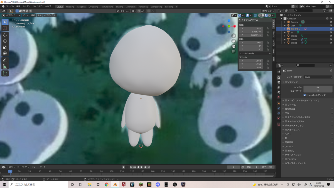Select the Transform tool
The image size is (334, 188).
click(x=5, y=53)
